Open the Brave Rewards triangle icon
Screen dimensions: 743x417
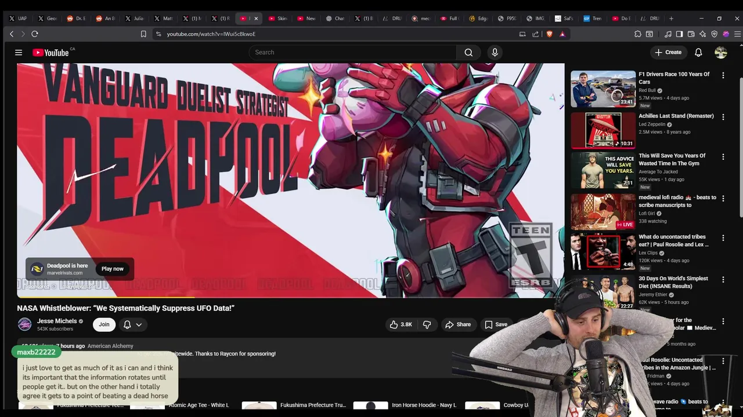[x=562, y=34]
